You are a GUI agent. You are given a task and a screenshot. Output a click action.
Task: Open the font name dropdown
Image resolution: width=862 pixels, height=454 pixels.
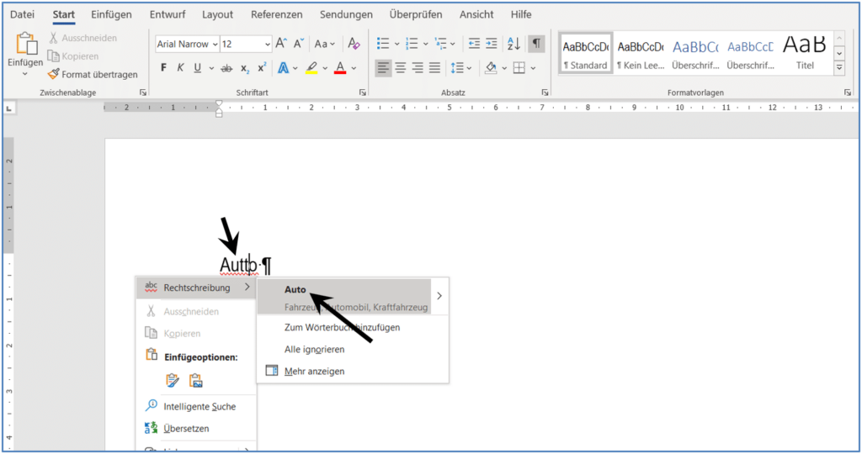click(x=215, y=44)
